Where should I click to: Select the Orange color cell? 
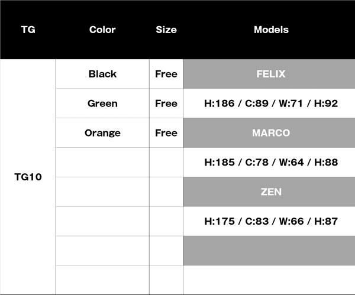pos(102,133)
